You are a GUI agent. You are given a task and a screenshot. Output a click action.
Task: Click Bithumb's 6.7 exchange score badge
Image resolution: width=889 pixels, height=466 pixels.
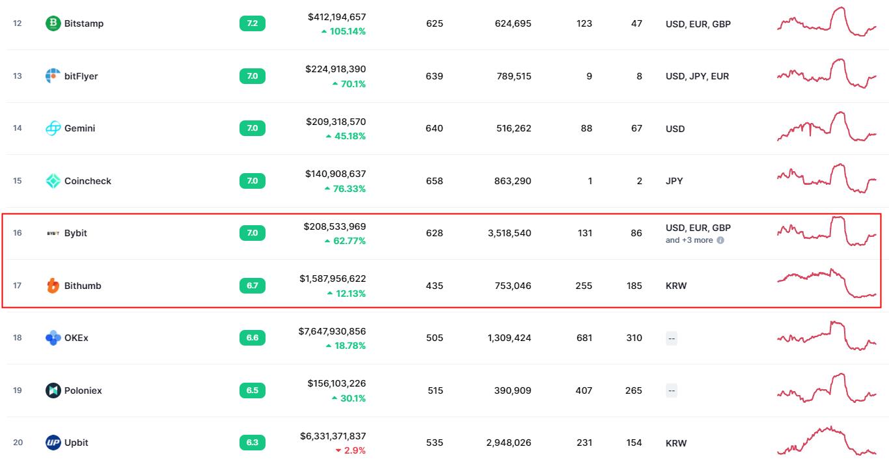[x=253, y=286]
